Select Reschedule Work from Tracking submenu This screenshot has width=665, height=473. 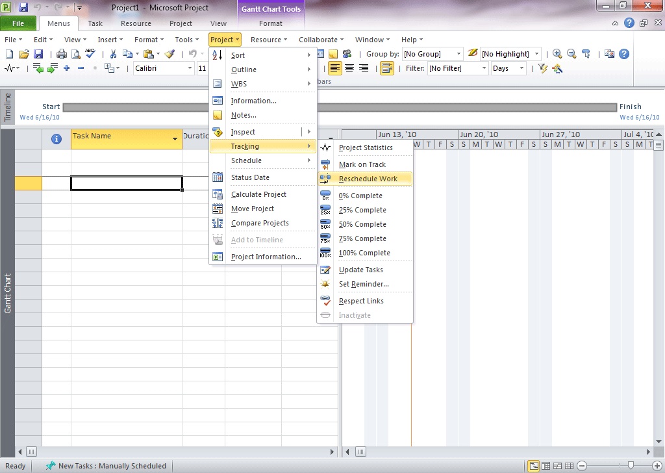pyautogui.click(x=368, y=179)
